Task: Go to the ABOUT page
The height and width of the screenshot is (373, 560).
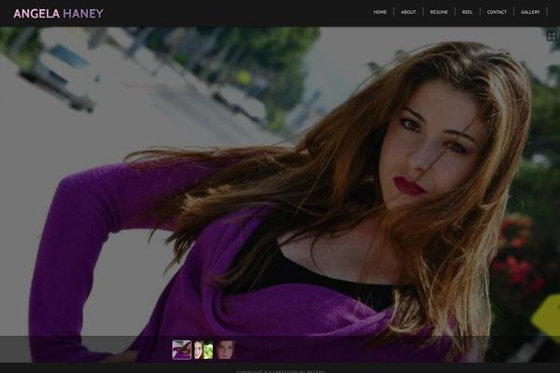Action: (408, 12)
